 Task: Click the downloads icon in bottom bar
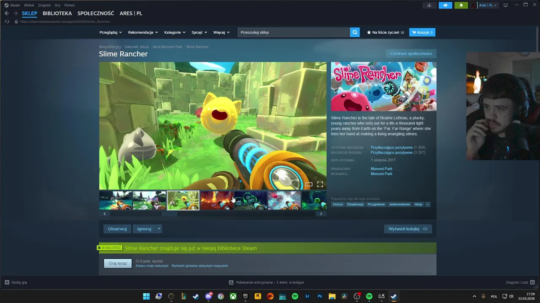[x=231, y=282]
